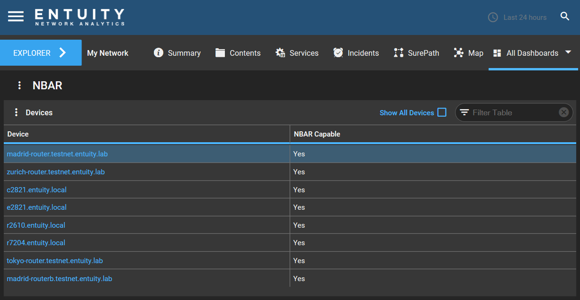
Task: Open c2821.entuity.local device link
Action: click(36, 190)
